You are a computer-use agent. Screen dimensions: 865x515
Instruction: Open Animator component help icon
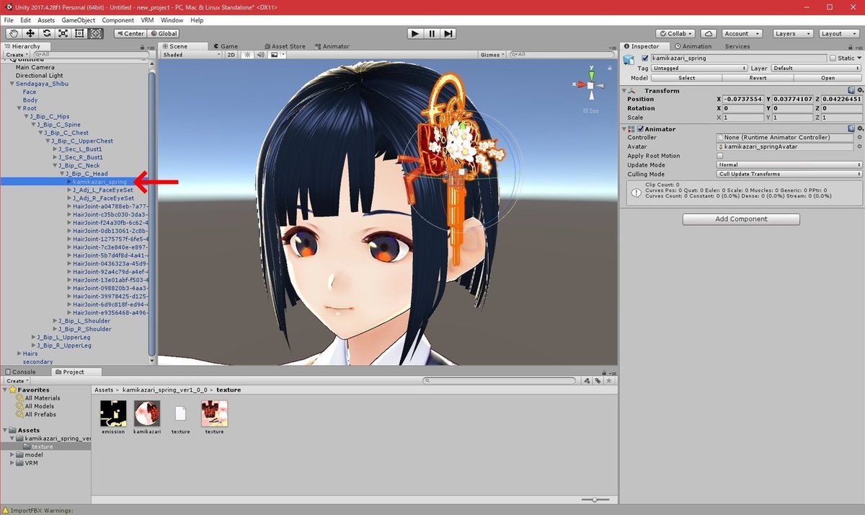(851, 129)
